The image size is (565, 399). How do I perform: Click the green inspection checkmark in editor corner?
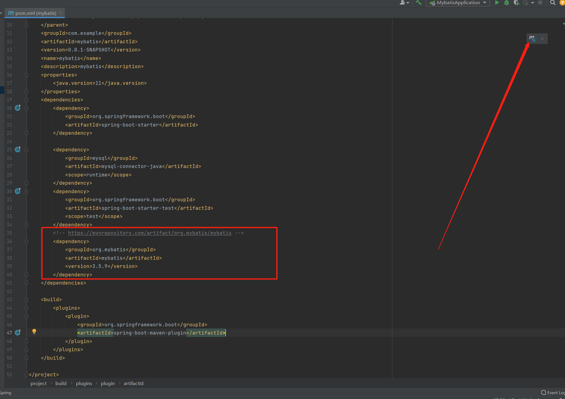click(563, 23)
